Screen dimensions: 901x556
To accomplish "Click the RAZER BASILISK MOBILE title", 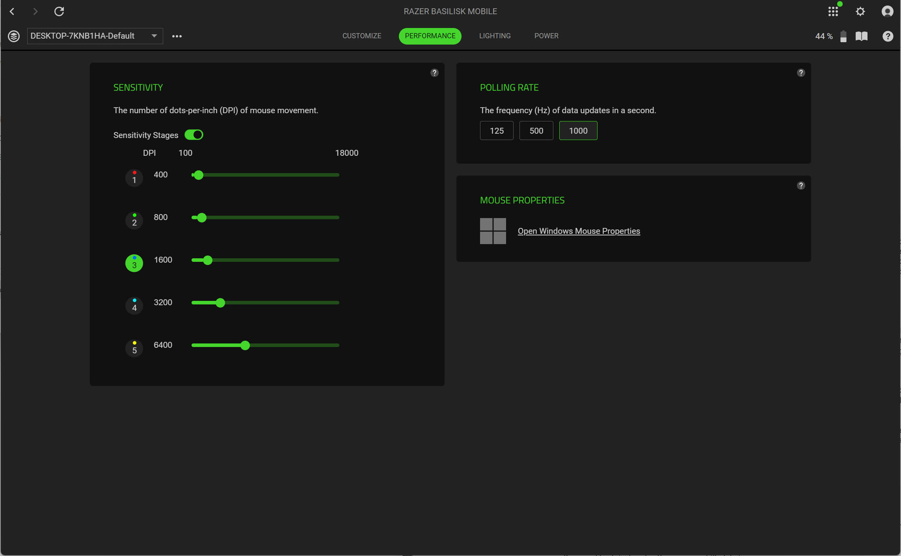I will 450,11.
